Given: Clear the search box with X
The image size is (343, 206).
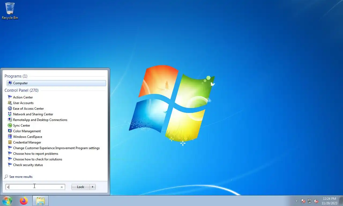Looking at the screenshot, I should pyautogui.click(x=62, y=187).
